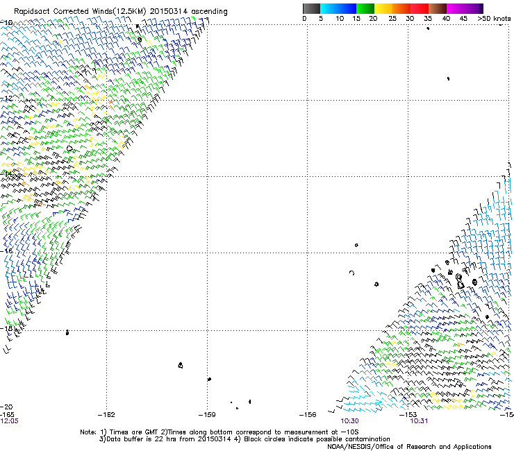The height and width of the screenshot is (451, 514).
Task: Click the latitude label -12
Action: tap(6, 99)
